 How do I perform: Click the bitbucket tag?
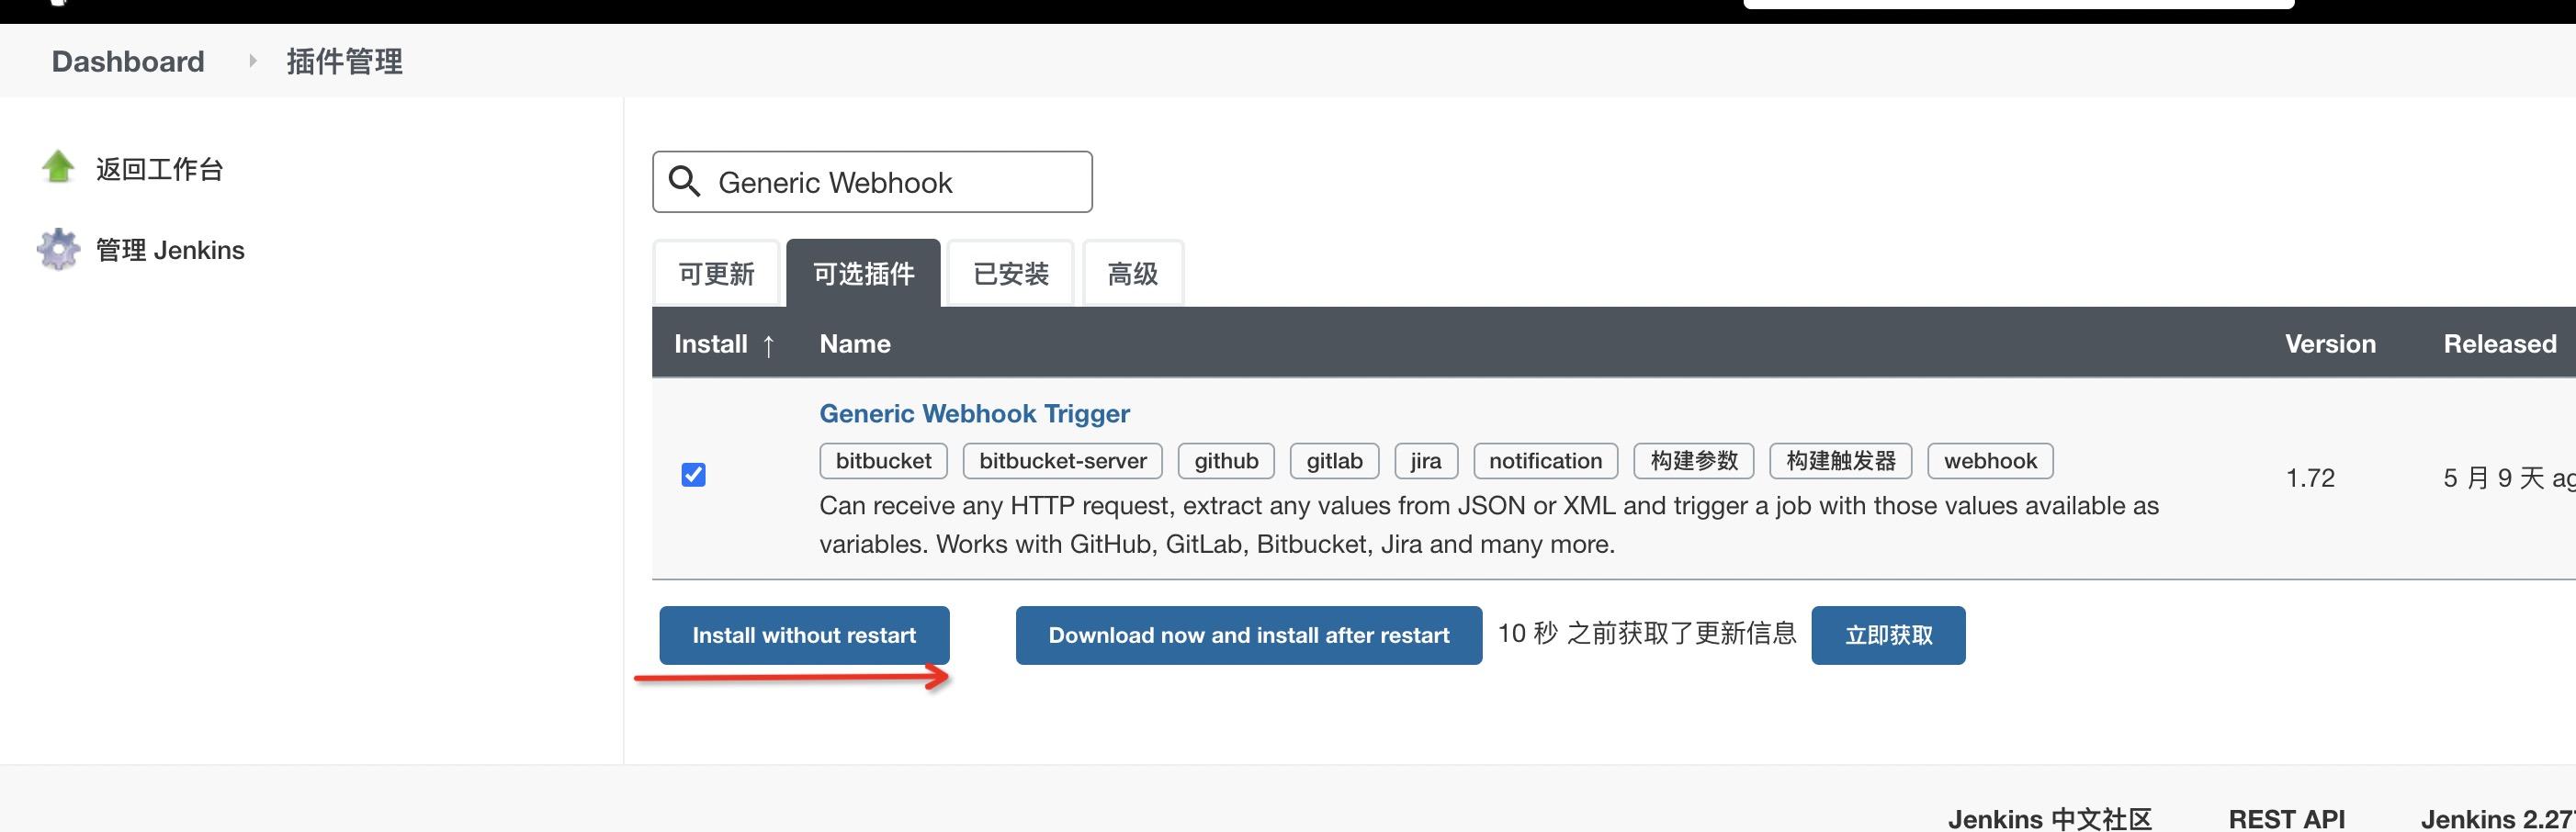tap(884, 461)
